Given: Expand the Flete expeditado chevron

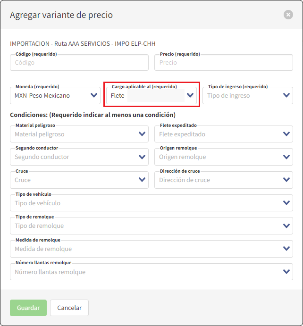Looking at the screenshot, I should click(286, 134).
